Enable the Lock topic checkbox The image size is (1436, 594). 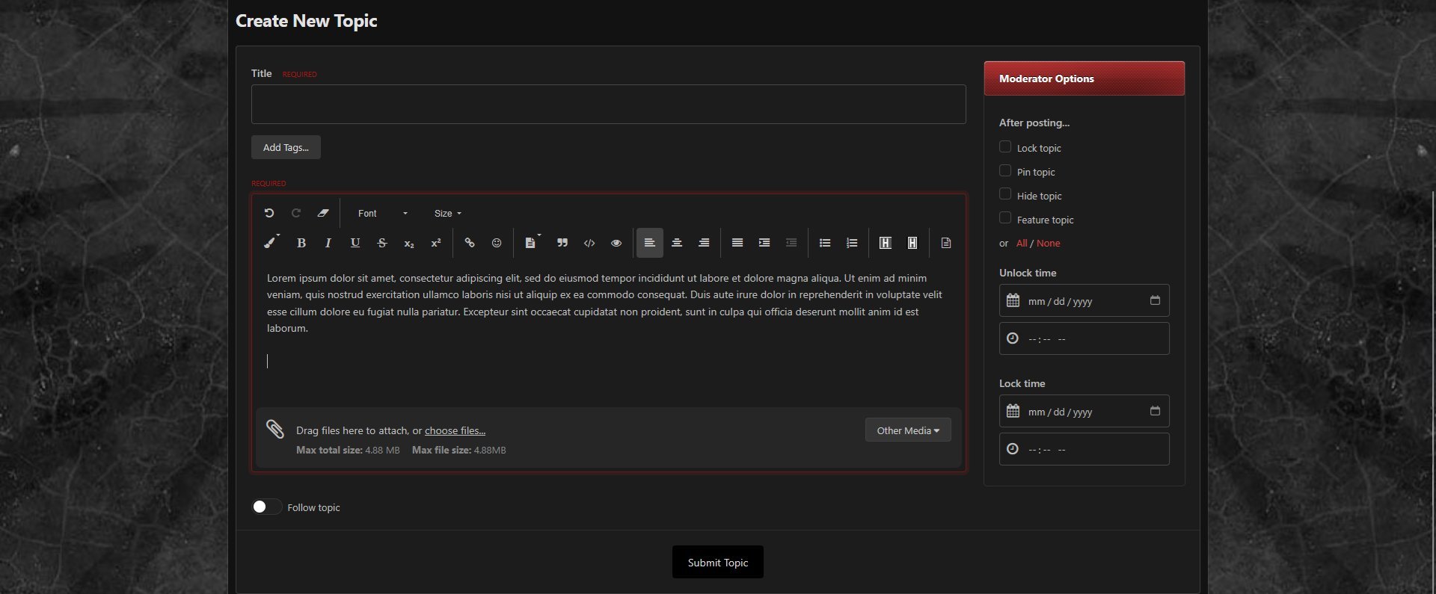click(x=1005, y=147)
